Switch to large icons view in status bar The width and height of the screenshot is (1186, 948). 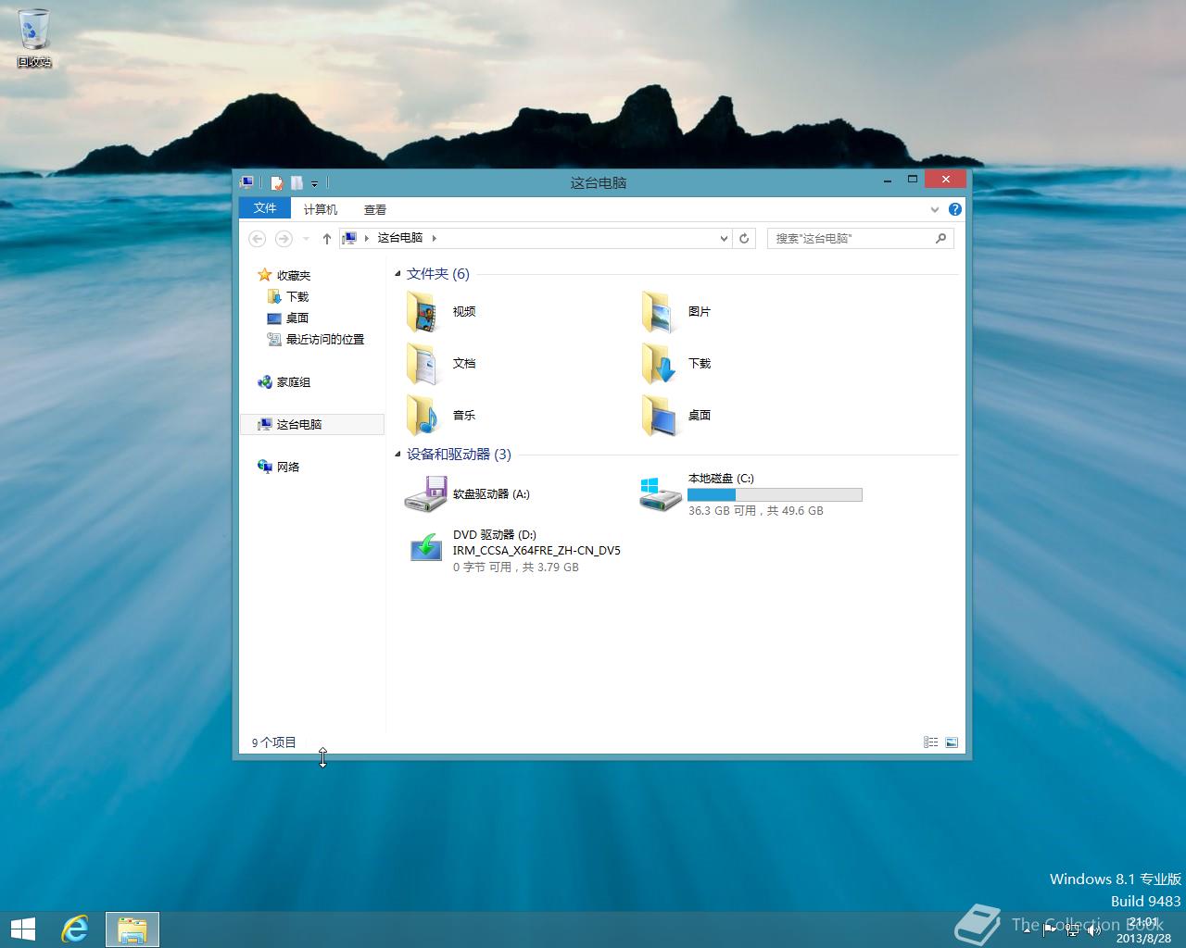coord(952,742)
